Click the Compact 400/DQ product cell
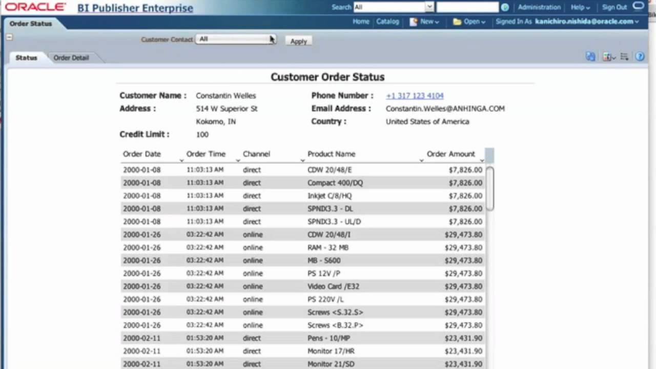656x369 pixels. (335, 183)
